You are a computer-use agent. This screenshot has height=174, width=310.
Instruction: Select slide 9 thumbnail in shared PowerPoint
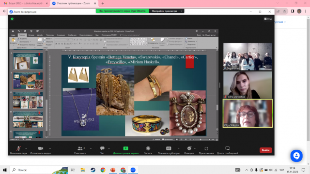pos(28,81)
